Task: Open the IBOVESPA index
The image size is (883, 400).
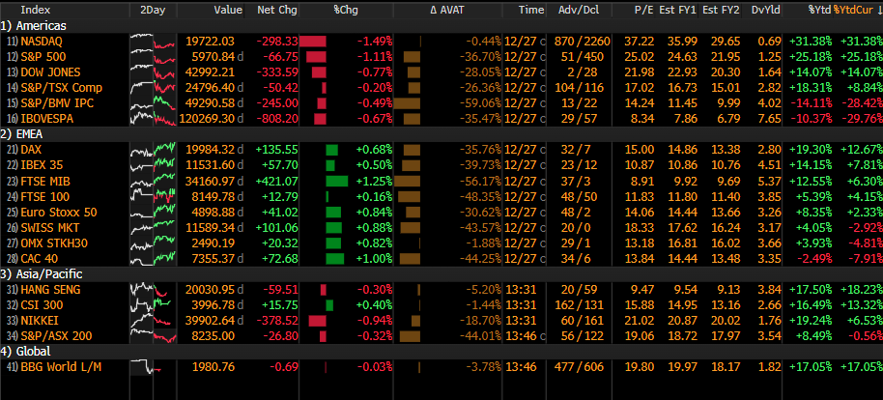Action: (47, 119)
